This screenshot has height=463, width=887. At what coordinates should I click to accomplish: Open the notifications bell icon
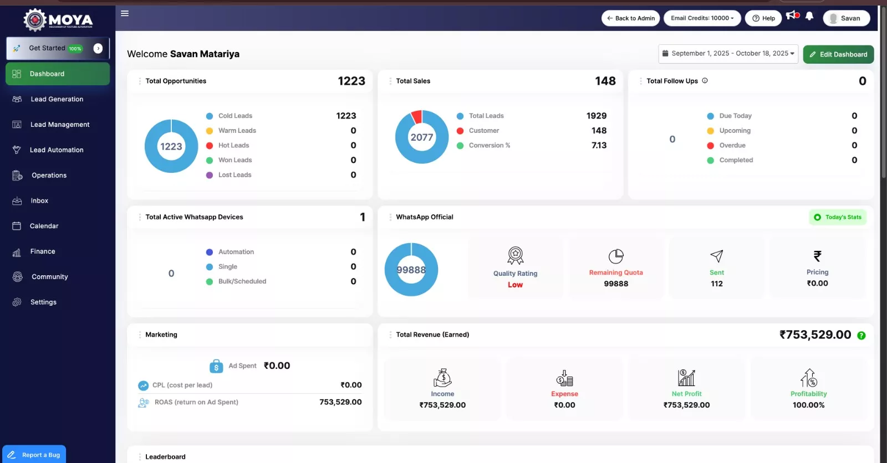tap(809, 16)
